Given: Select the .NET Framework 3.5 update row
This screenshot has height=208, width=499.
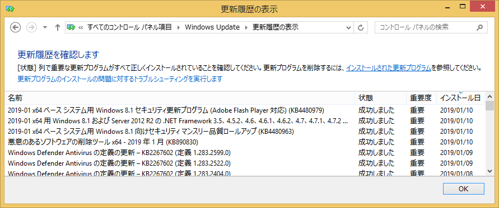Looking at the screenshot, I should (245, 121).
